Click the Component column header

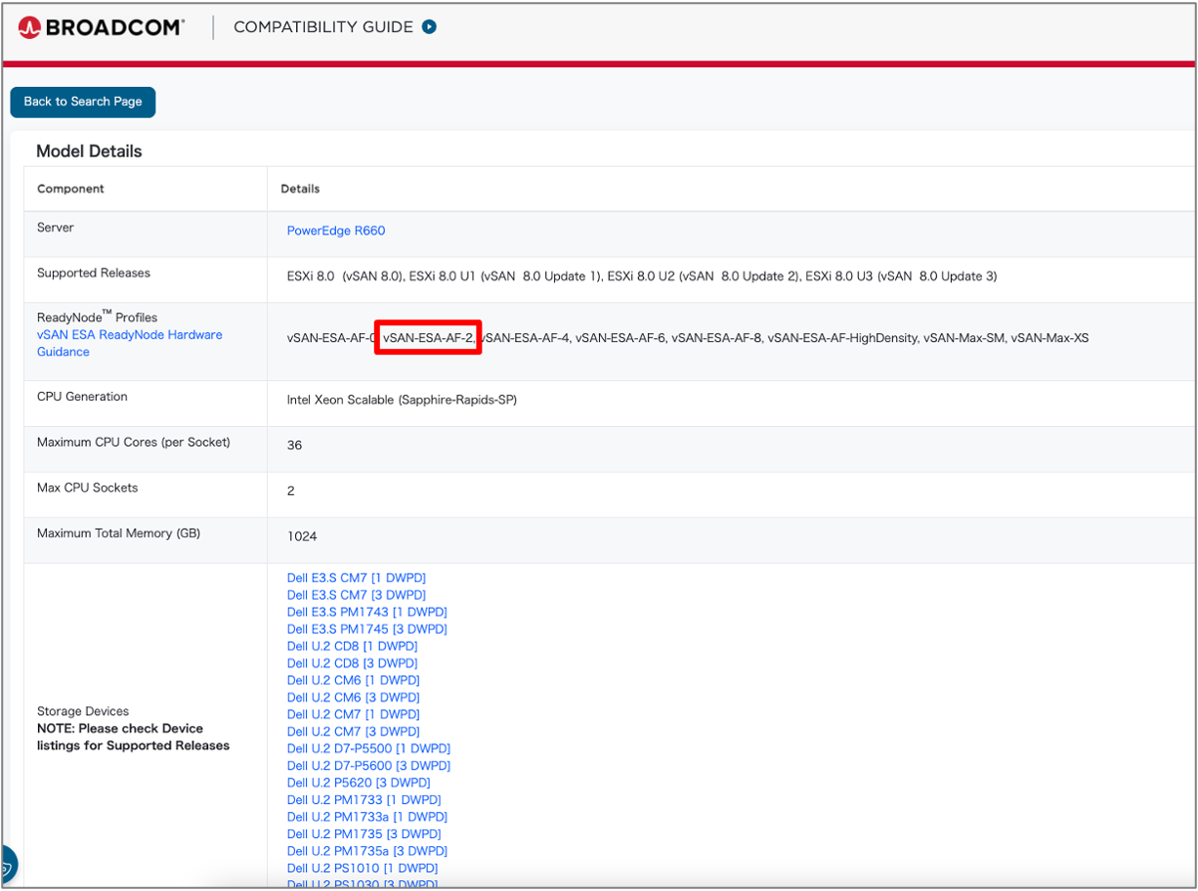[70, 189]
